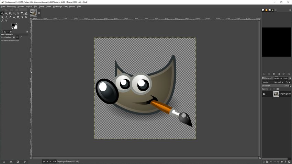This screenshot has height=164, width=292.
Task: Select the Move (Verschieben) tool
Action: click(x=2, y=13)
